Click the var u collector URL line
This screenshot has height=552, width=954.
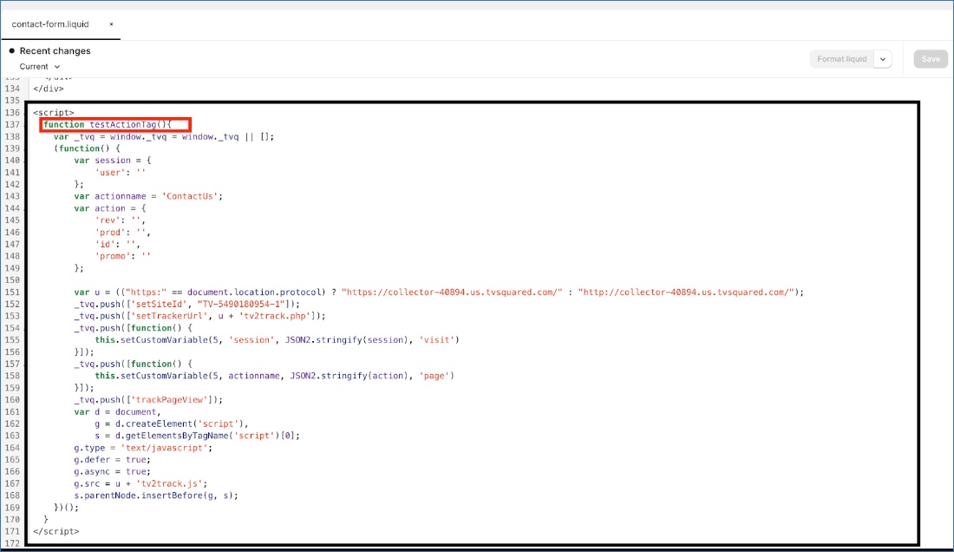pos(439,292)
